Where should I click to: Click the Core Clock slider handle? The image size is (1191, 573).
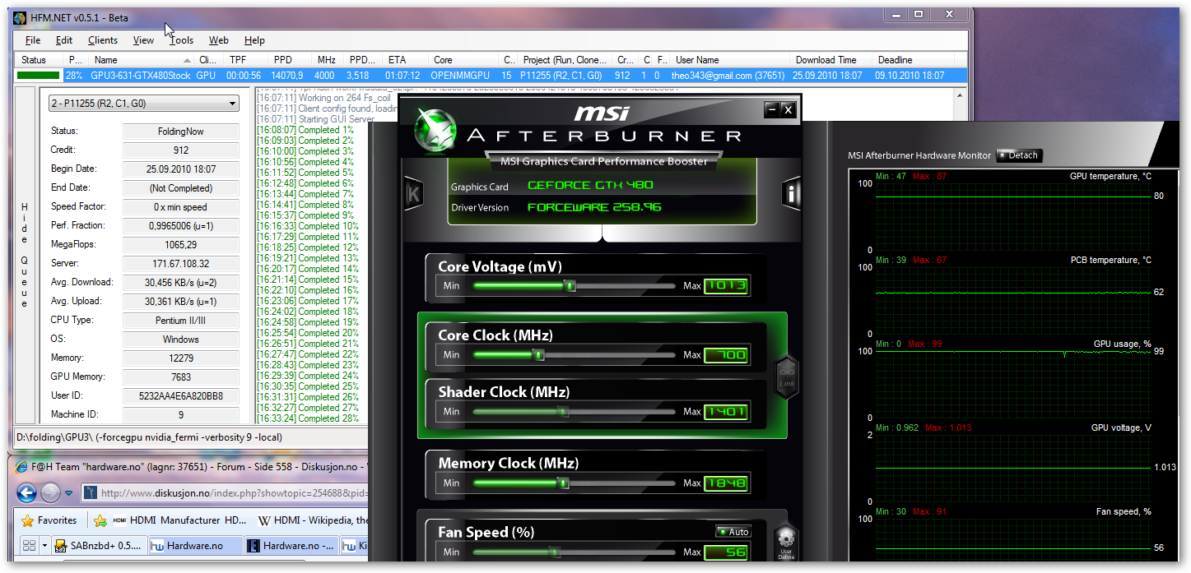click(x=539, y=355)
